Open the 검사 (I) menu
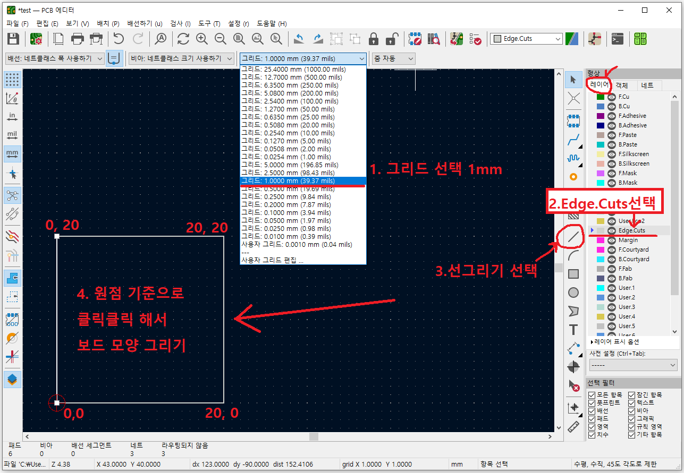The width and height of the screenshot is (684, 473). tap(181, 24)
